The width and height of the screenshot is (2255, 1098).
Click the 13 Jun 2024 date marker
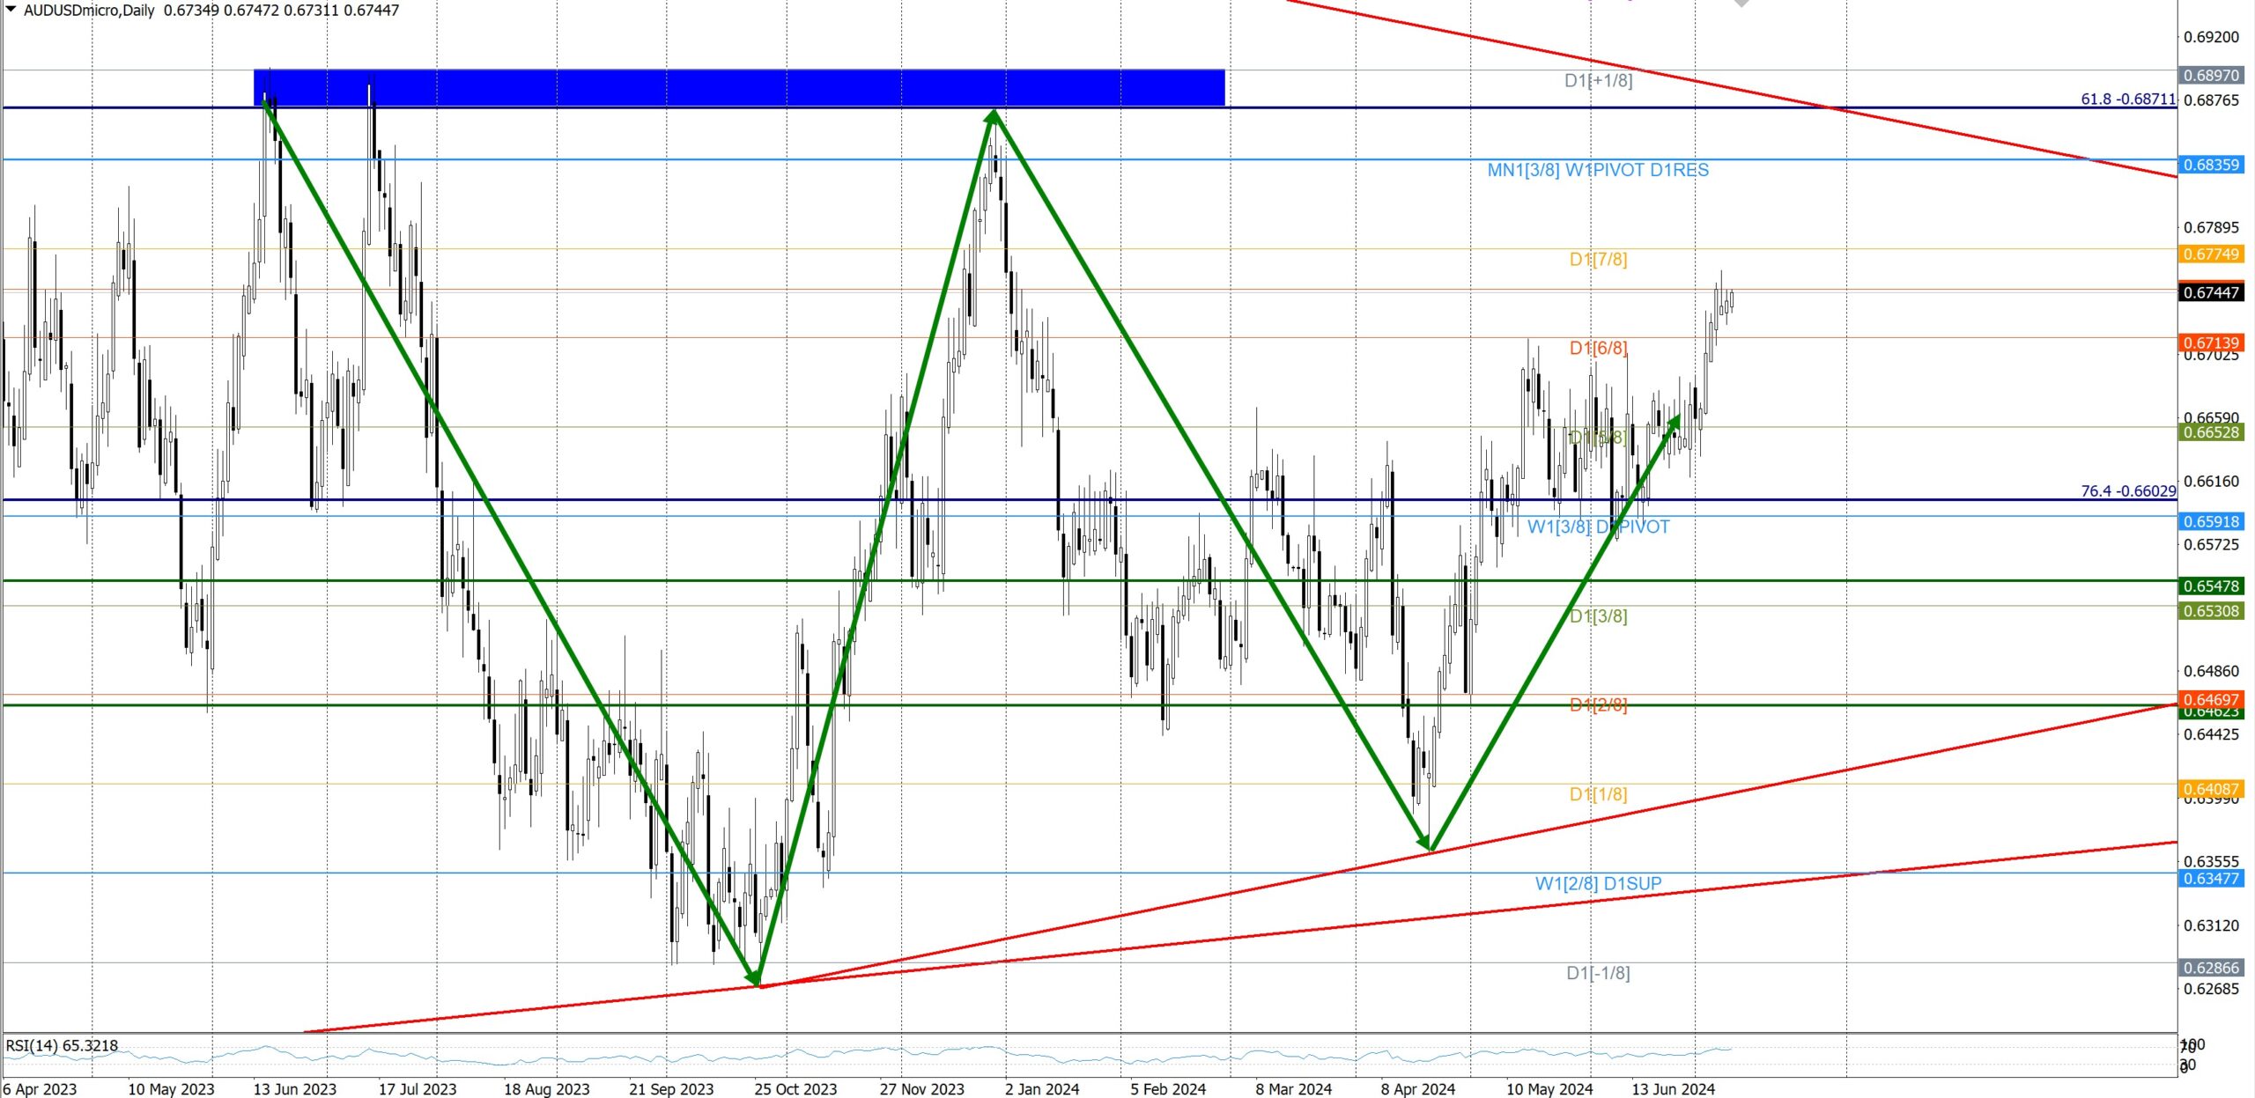(1672, 1089)
